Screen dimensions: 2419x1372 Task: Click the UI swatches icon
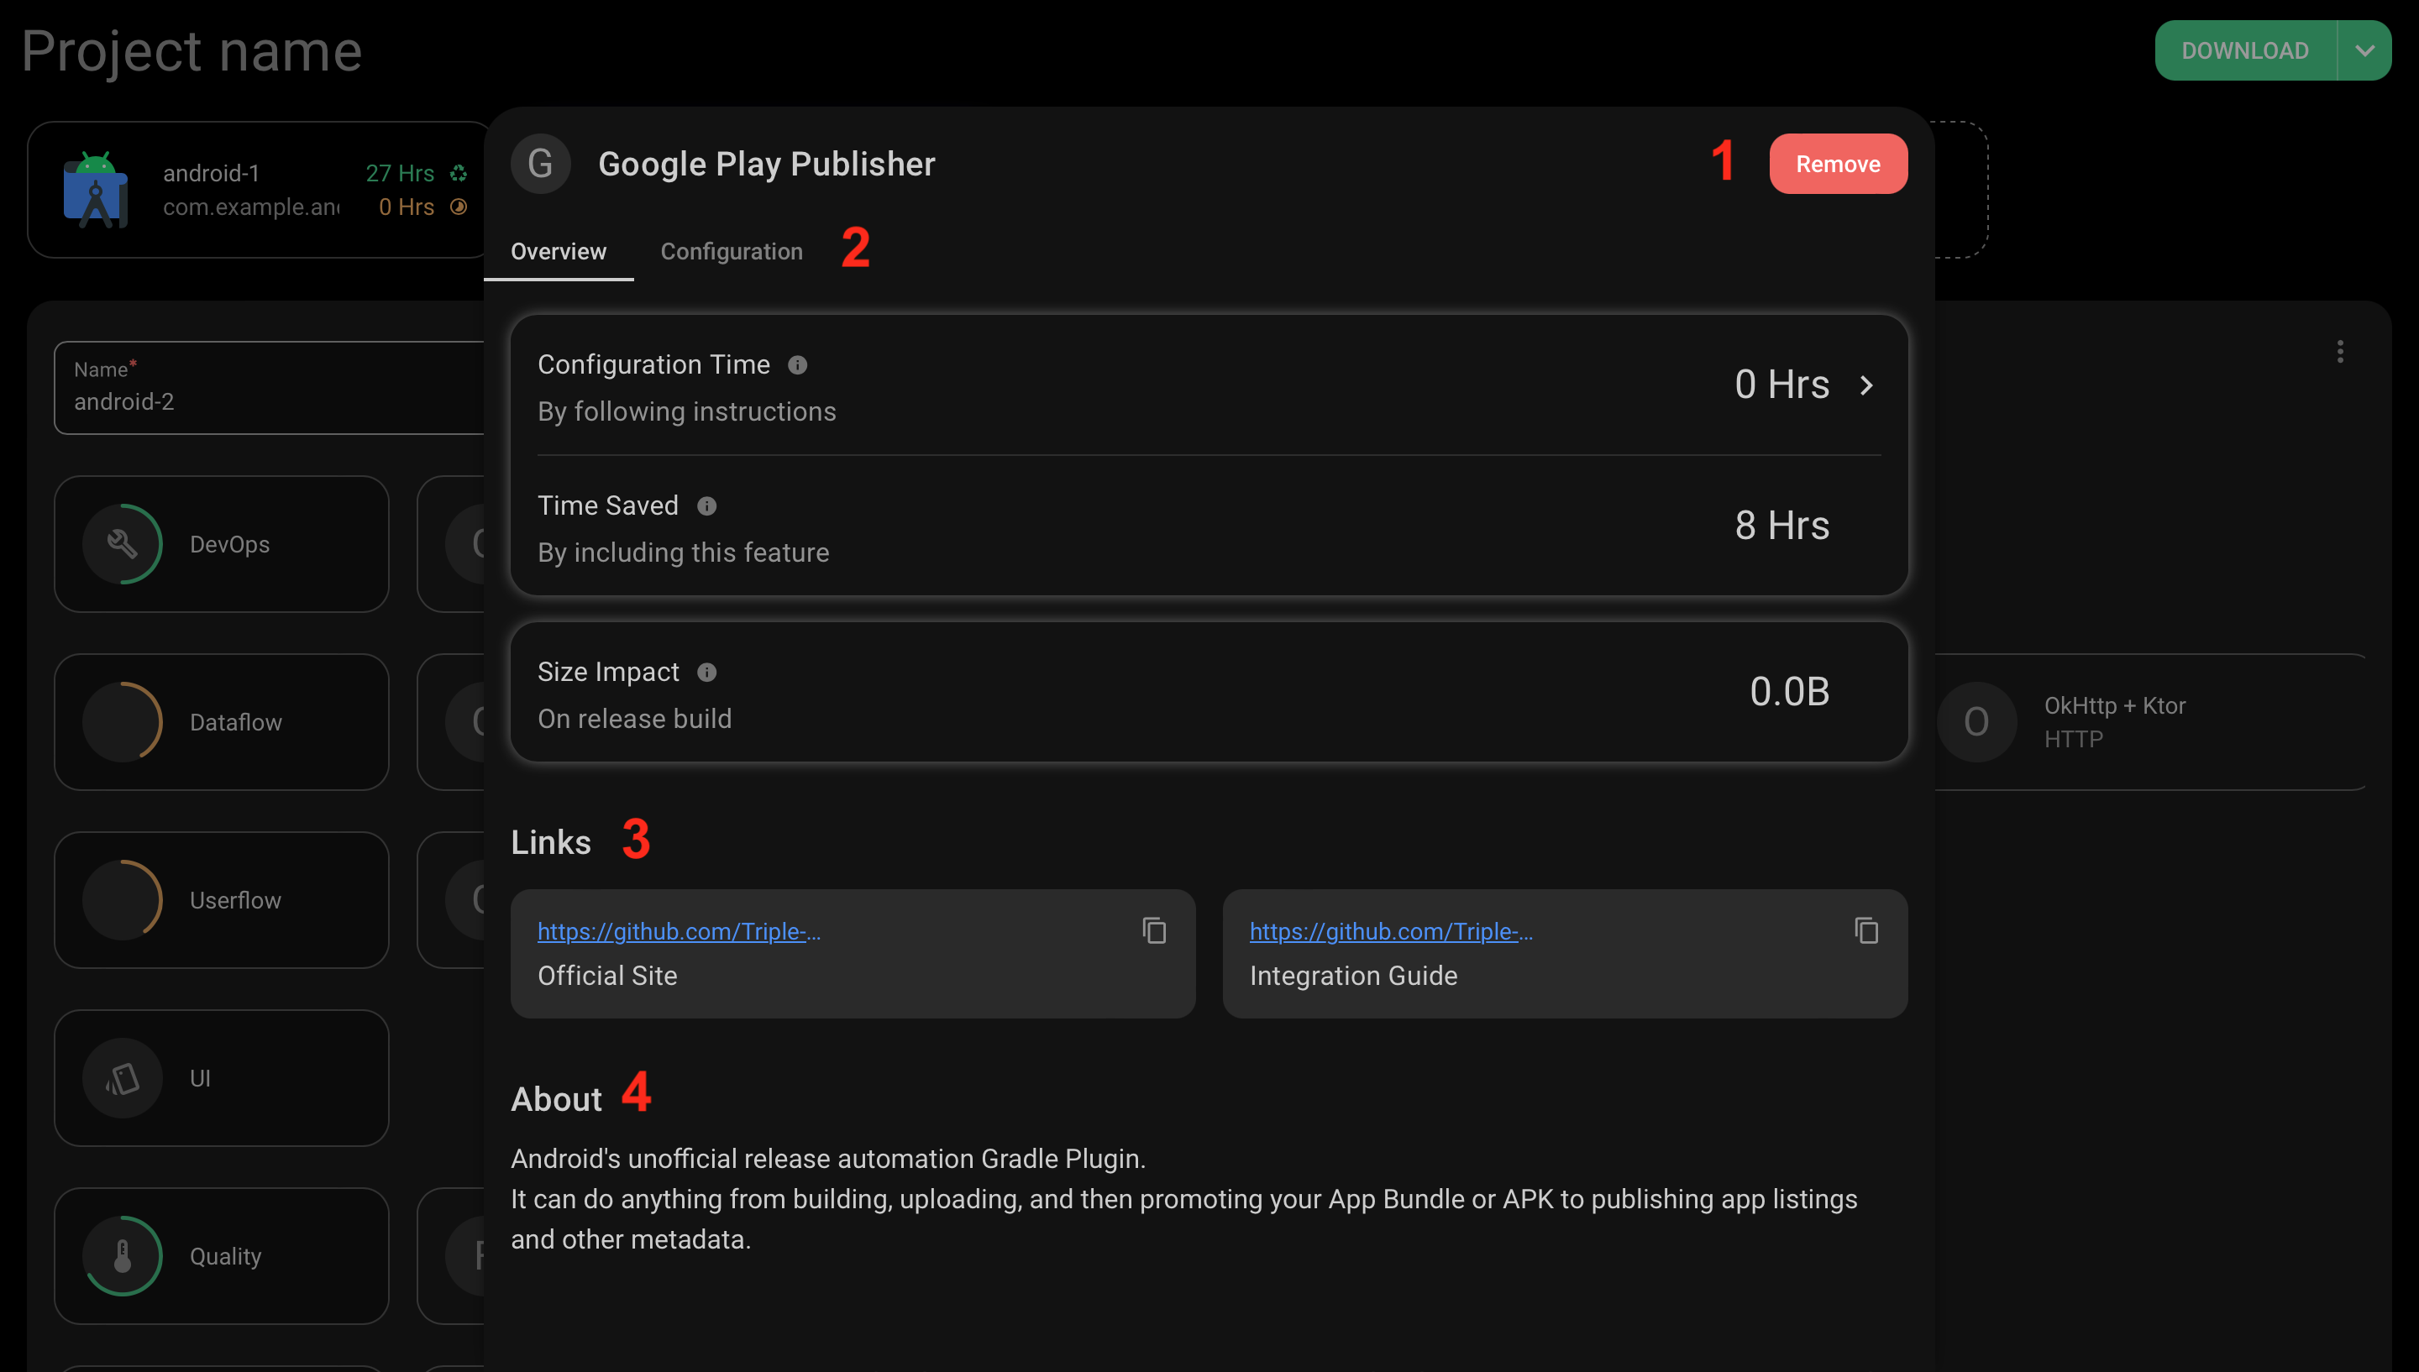coord(123,1078)
